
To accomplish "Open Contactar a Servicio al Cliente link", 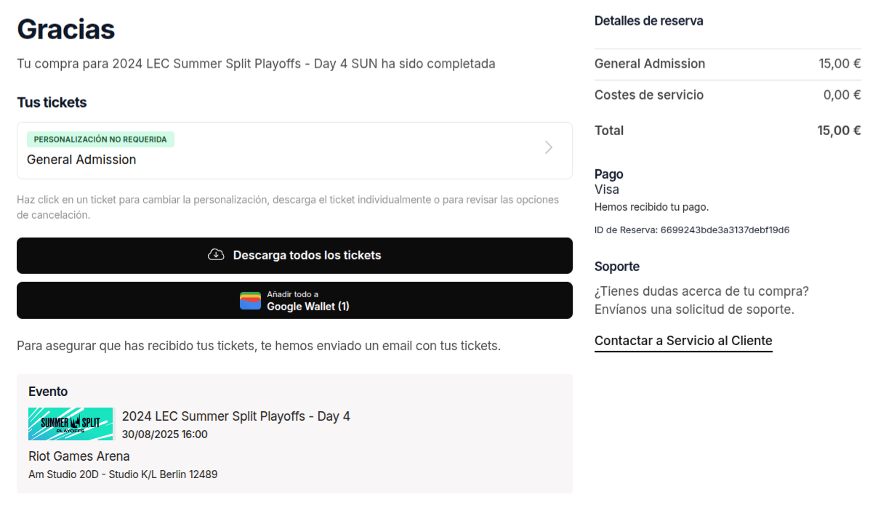I will (683, 341).
